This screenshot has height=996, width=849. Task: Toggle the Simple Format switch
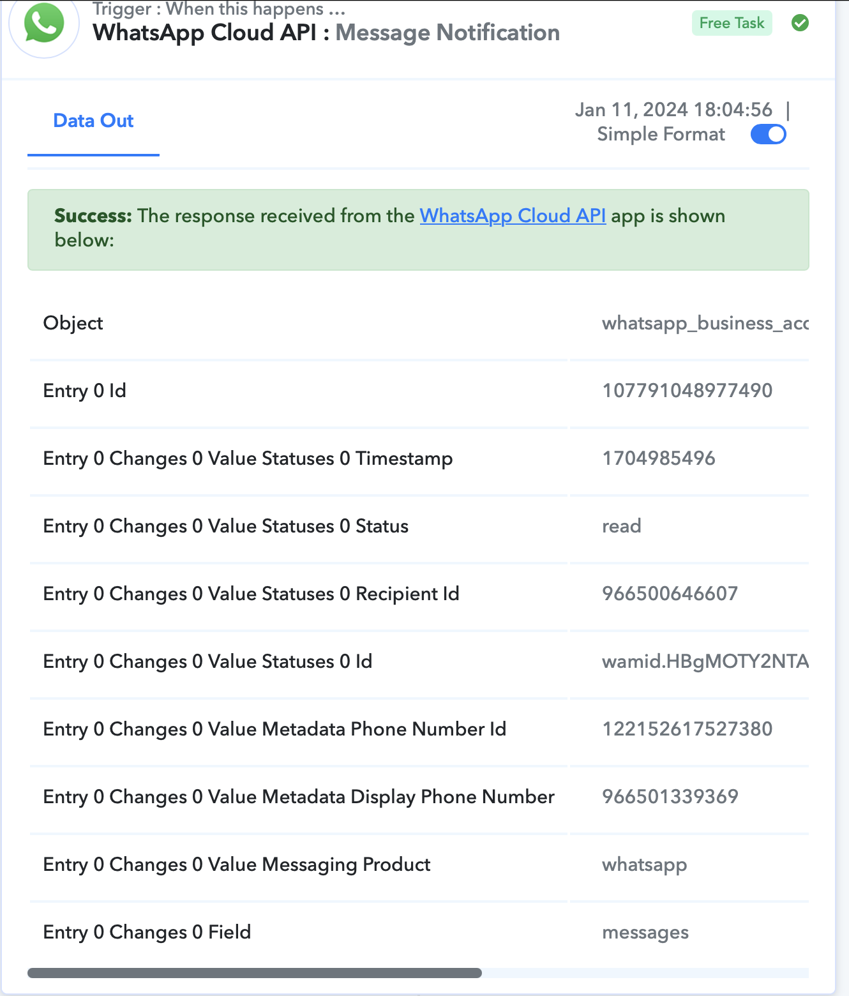click(768, 134)
